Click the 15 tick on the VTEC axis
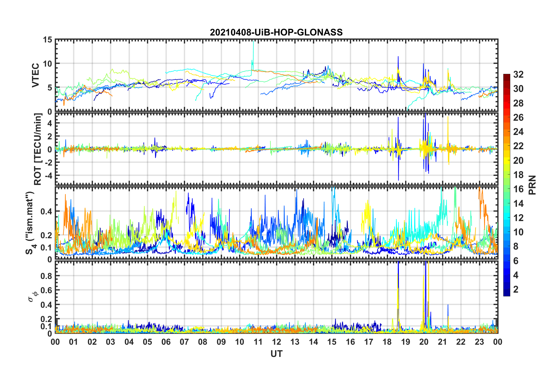This screenshot has width=553, height=370. (x=47, y=40)
